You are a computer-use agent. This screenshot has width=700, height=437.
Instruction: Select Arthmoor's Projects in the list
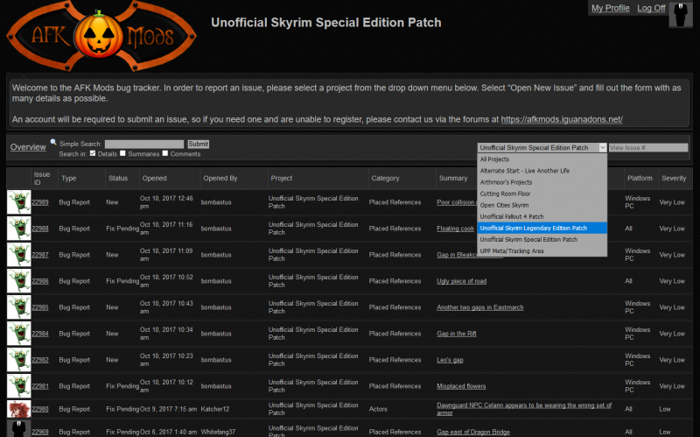tap(542, 182)
